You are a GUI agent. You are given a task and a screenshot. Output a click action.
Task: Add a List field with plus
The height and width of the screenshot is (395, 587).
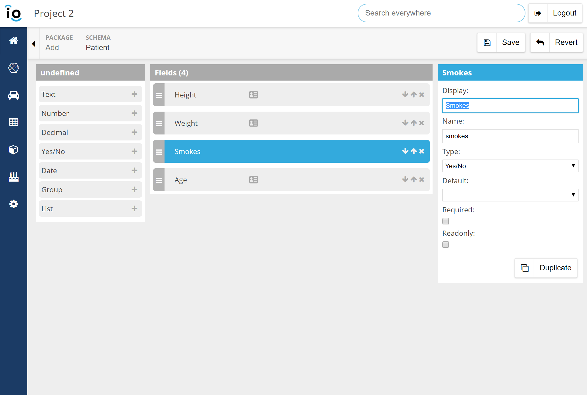click(x=135, y=209)
